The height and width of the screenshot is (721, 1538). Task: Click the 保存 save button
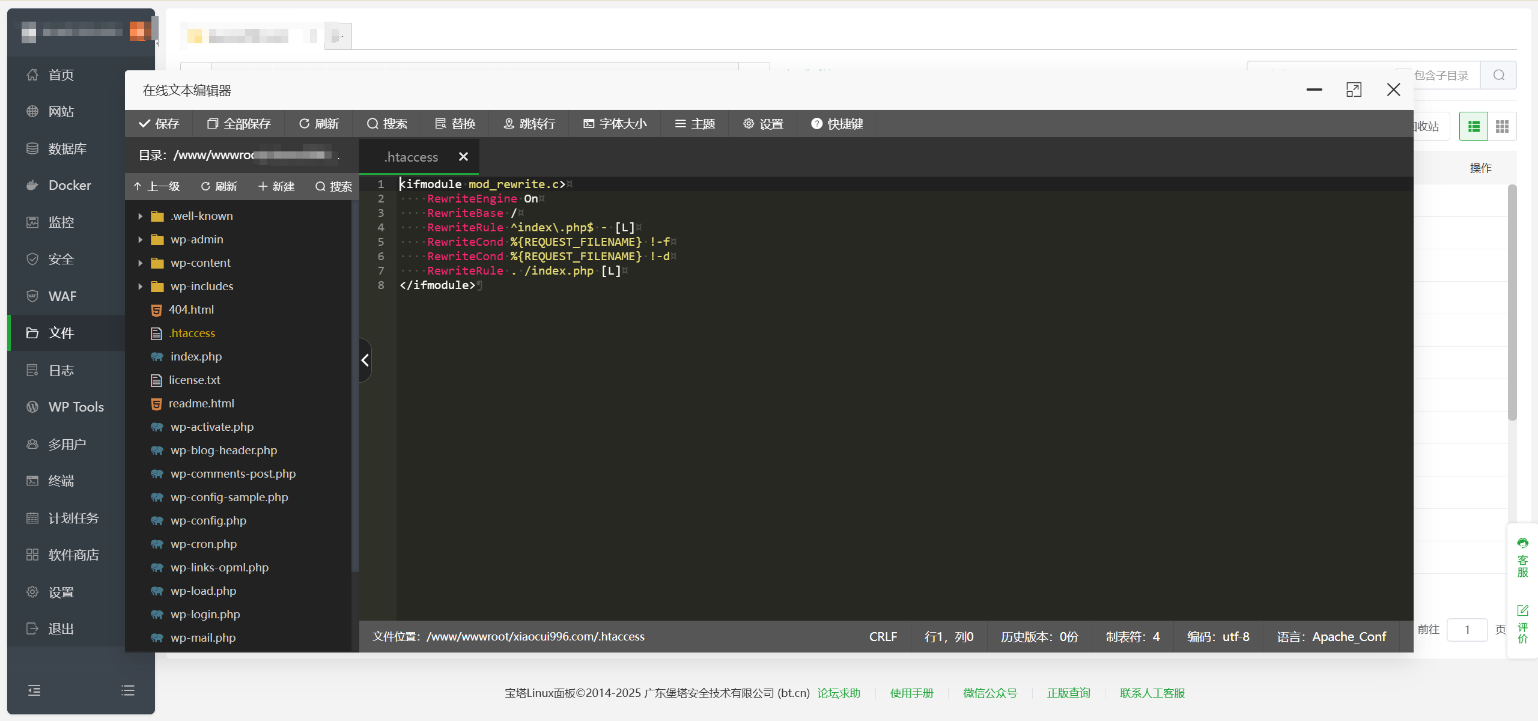coord(159,124)
